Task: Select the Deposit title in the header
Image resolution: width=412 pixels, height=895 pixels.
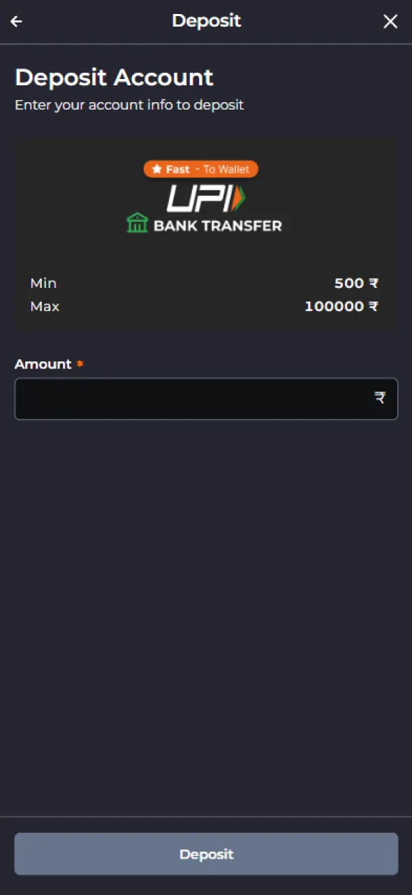Action: (206, 20)
